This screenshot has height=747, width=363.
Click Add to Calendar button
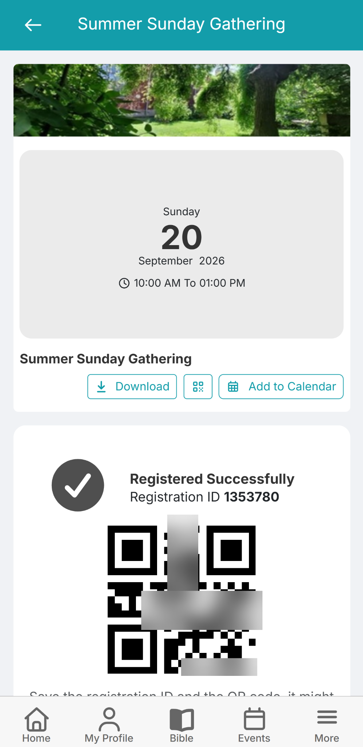click(x=281, y=387)
